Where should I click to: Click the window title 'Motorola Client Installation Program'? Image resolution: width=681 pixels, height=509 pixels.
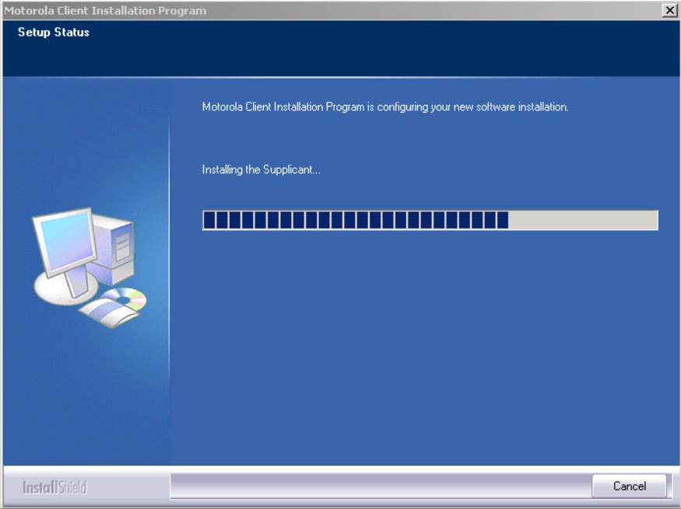point(105,10)
